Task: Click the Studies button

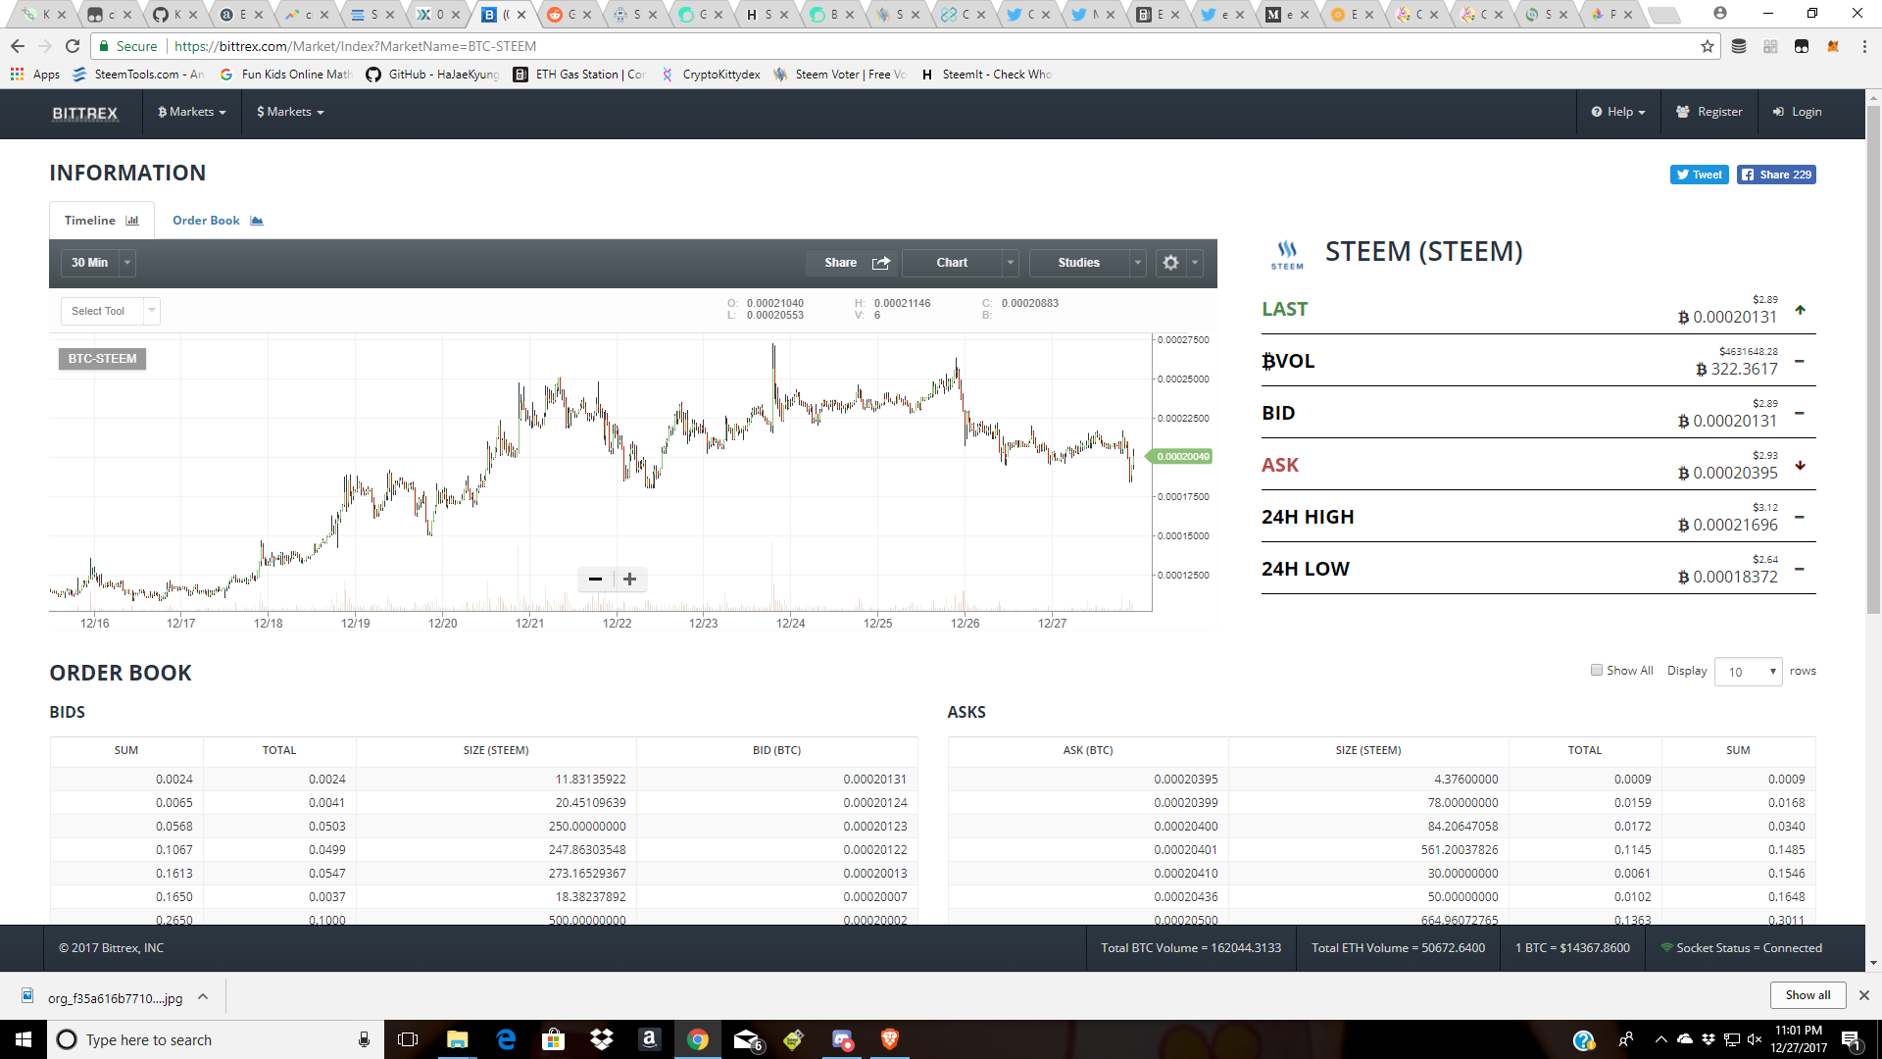Action: [1078, 263]
